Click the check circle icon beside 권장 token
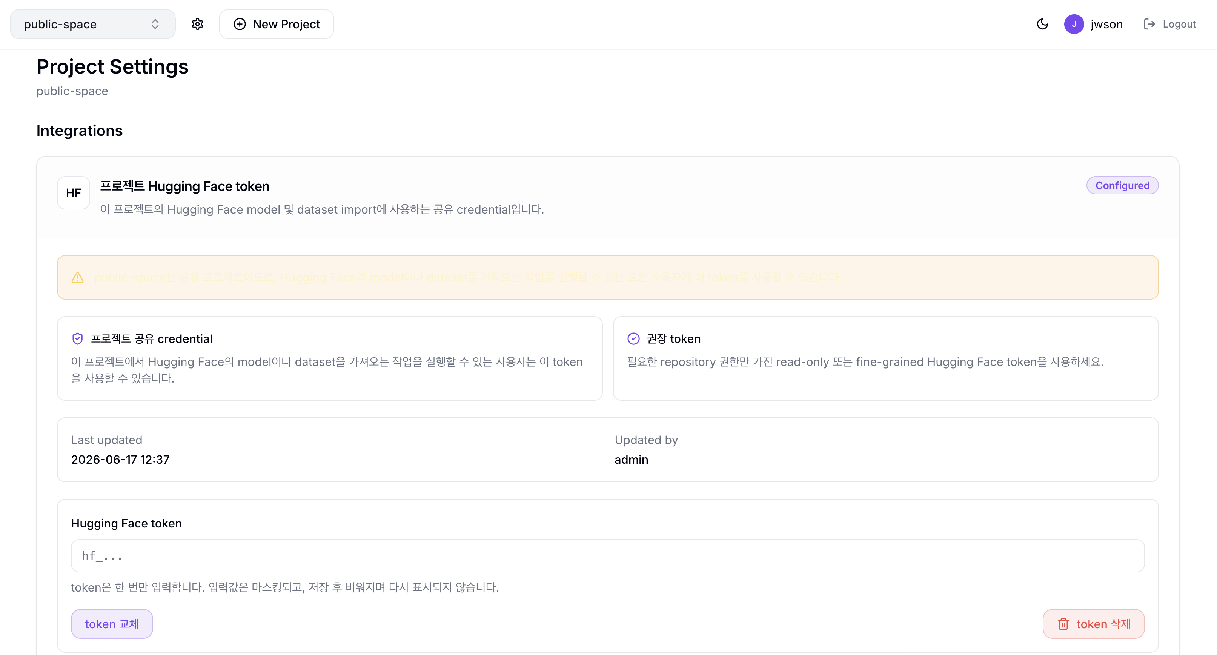Viewport: 1217px width, 655px height. 633,339
